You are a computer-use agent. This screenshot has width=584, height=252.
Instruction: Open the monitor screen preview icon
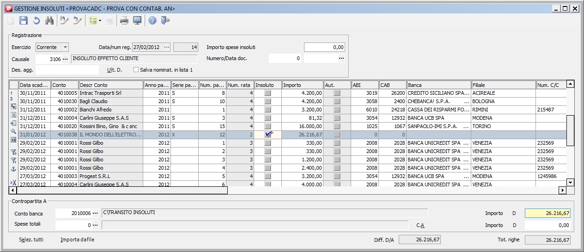click(x=137, y=20)
